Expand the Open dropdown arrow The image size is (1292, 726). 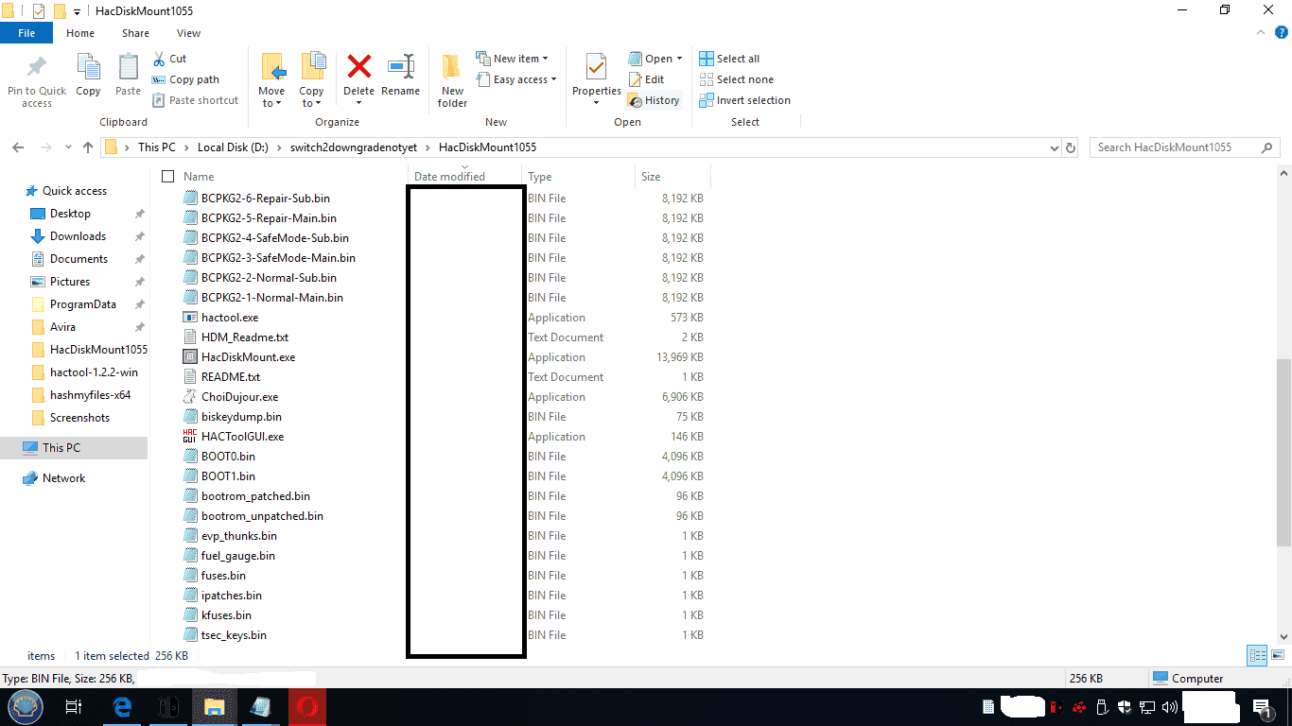pos(679,59)
